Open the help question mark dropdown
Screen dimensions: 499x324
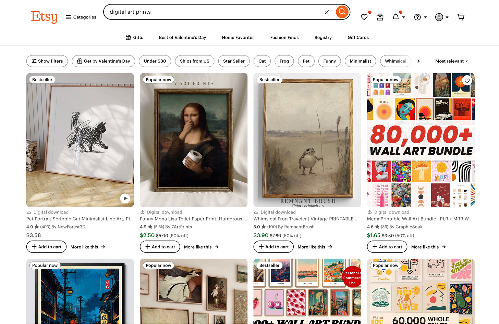(420, 17)
